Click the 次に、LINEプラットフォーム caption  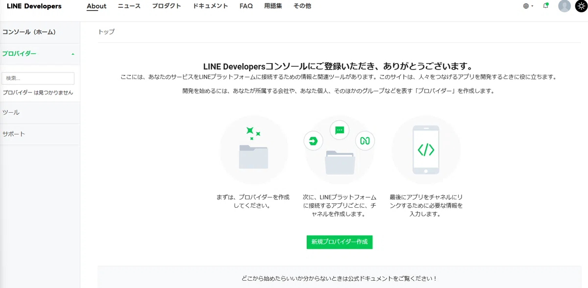(340, 206)
